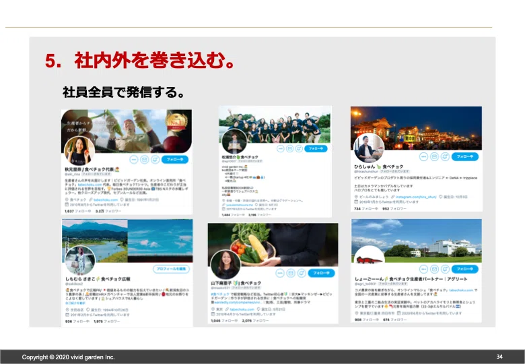525x364 pixels.
Task: Open the instagram.com link in ひらしゅん's profile
Action: pos(416,197)
